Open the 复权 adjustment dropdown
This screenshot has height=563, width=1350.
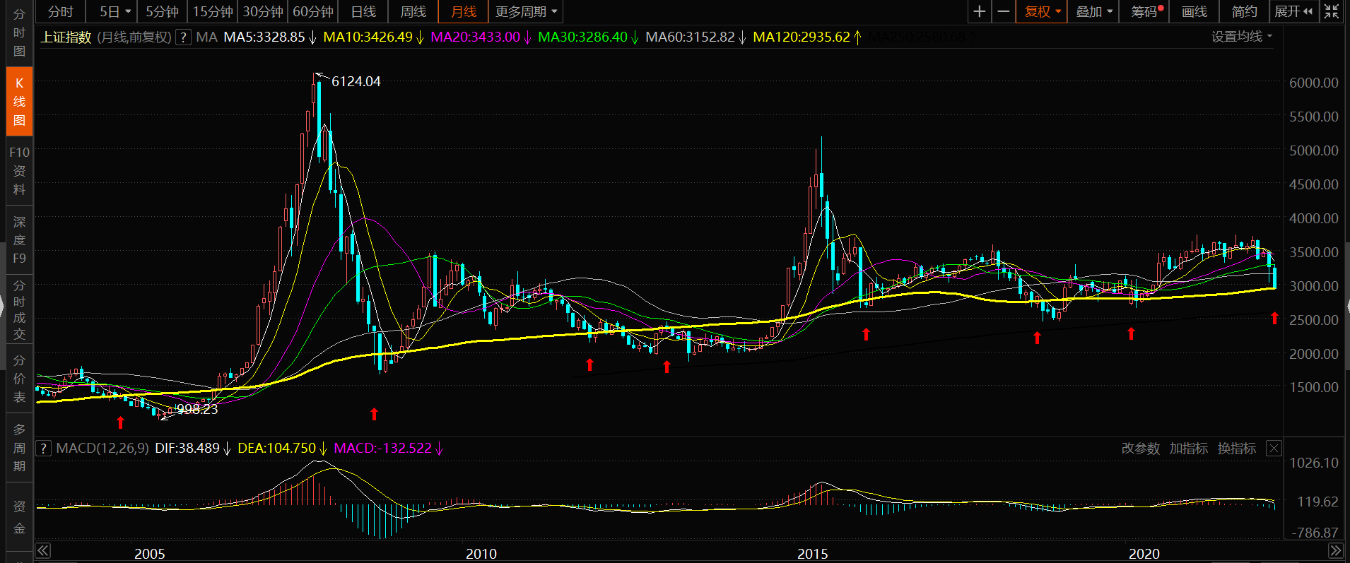[x=1042, y=11]
